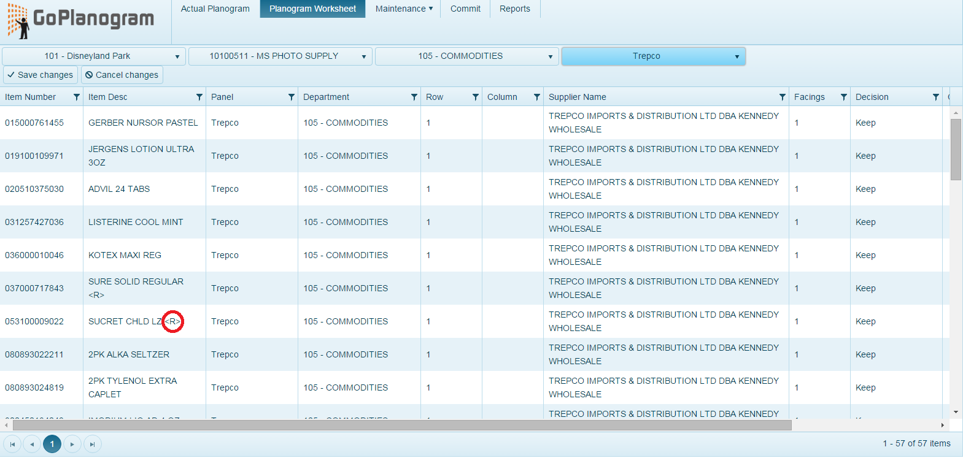Filter the Item Number column
963x458 pixels.
coord(76,97)
